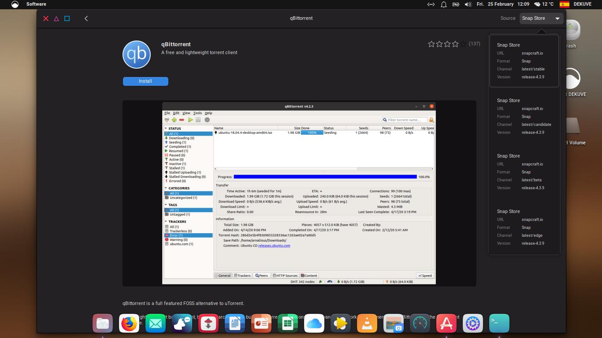
Task: Launch Firefox from the dock
Action: pyautogui.click(x=129, y=324)
